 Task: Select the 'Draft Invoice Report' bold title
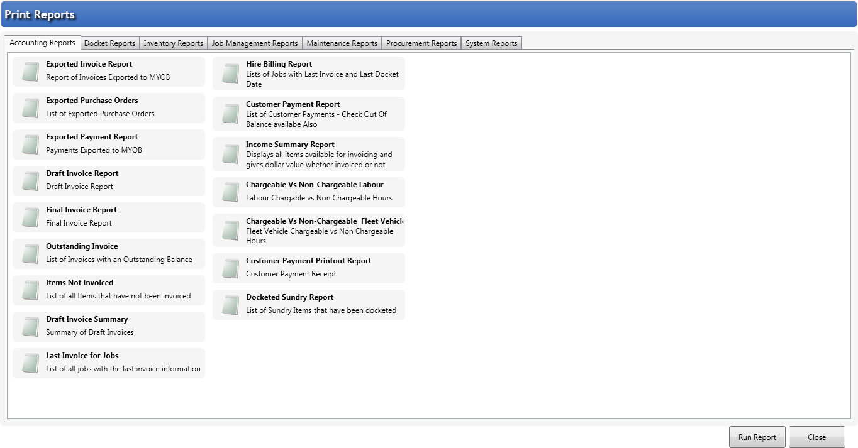[x=82, y=173]
